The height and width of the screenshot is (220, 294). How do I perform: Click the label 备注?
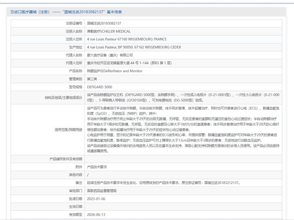coord(79,183)
